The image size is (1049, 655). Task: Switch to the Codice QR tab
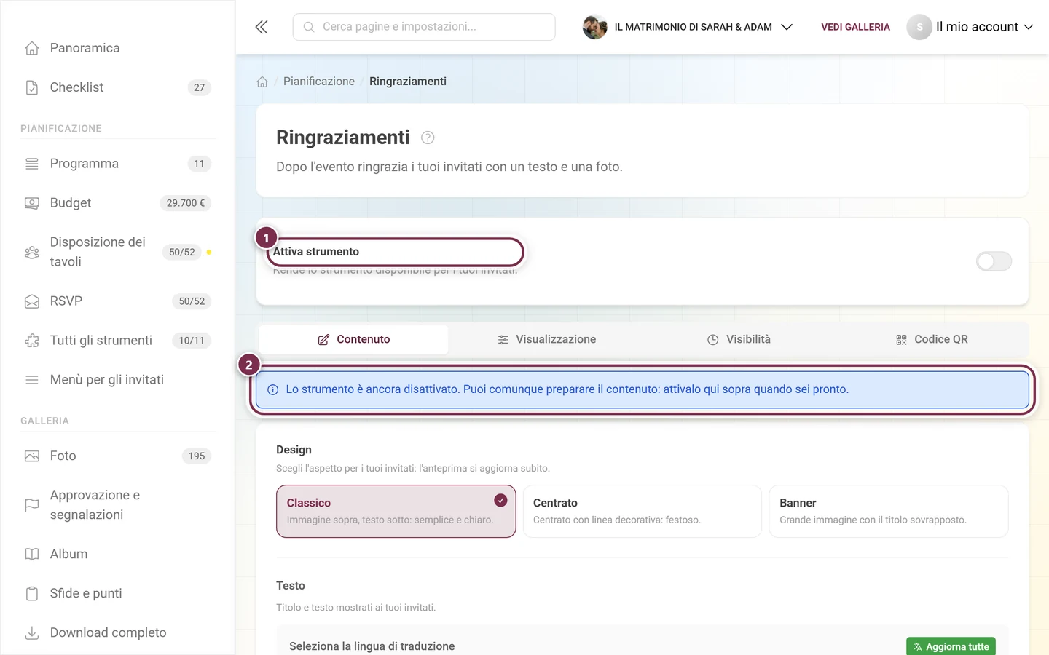[932, 340]
